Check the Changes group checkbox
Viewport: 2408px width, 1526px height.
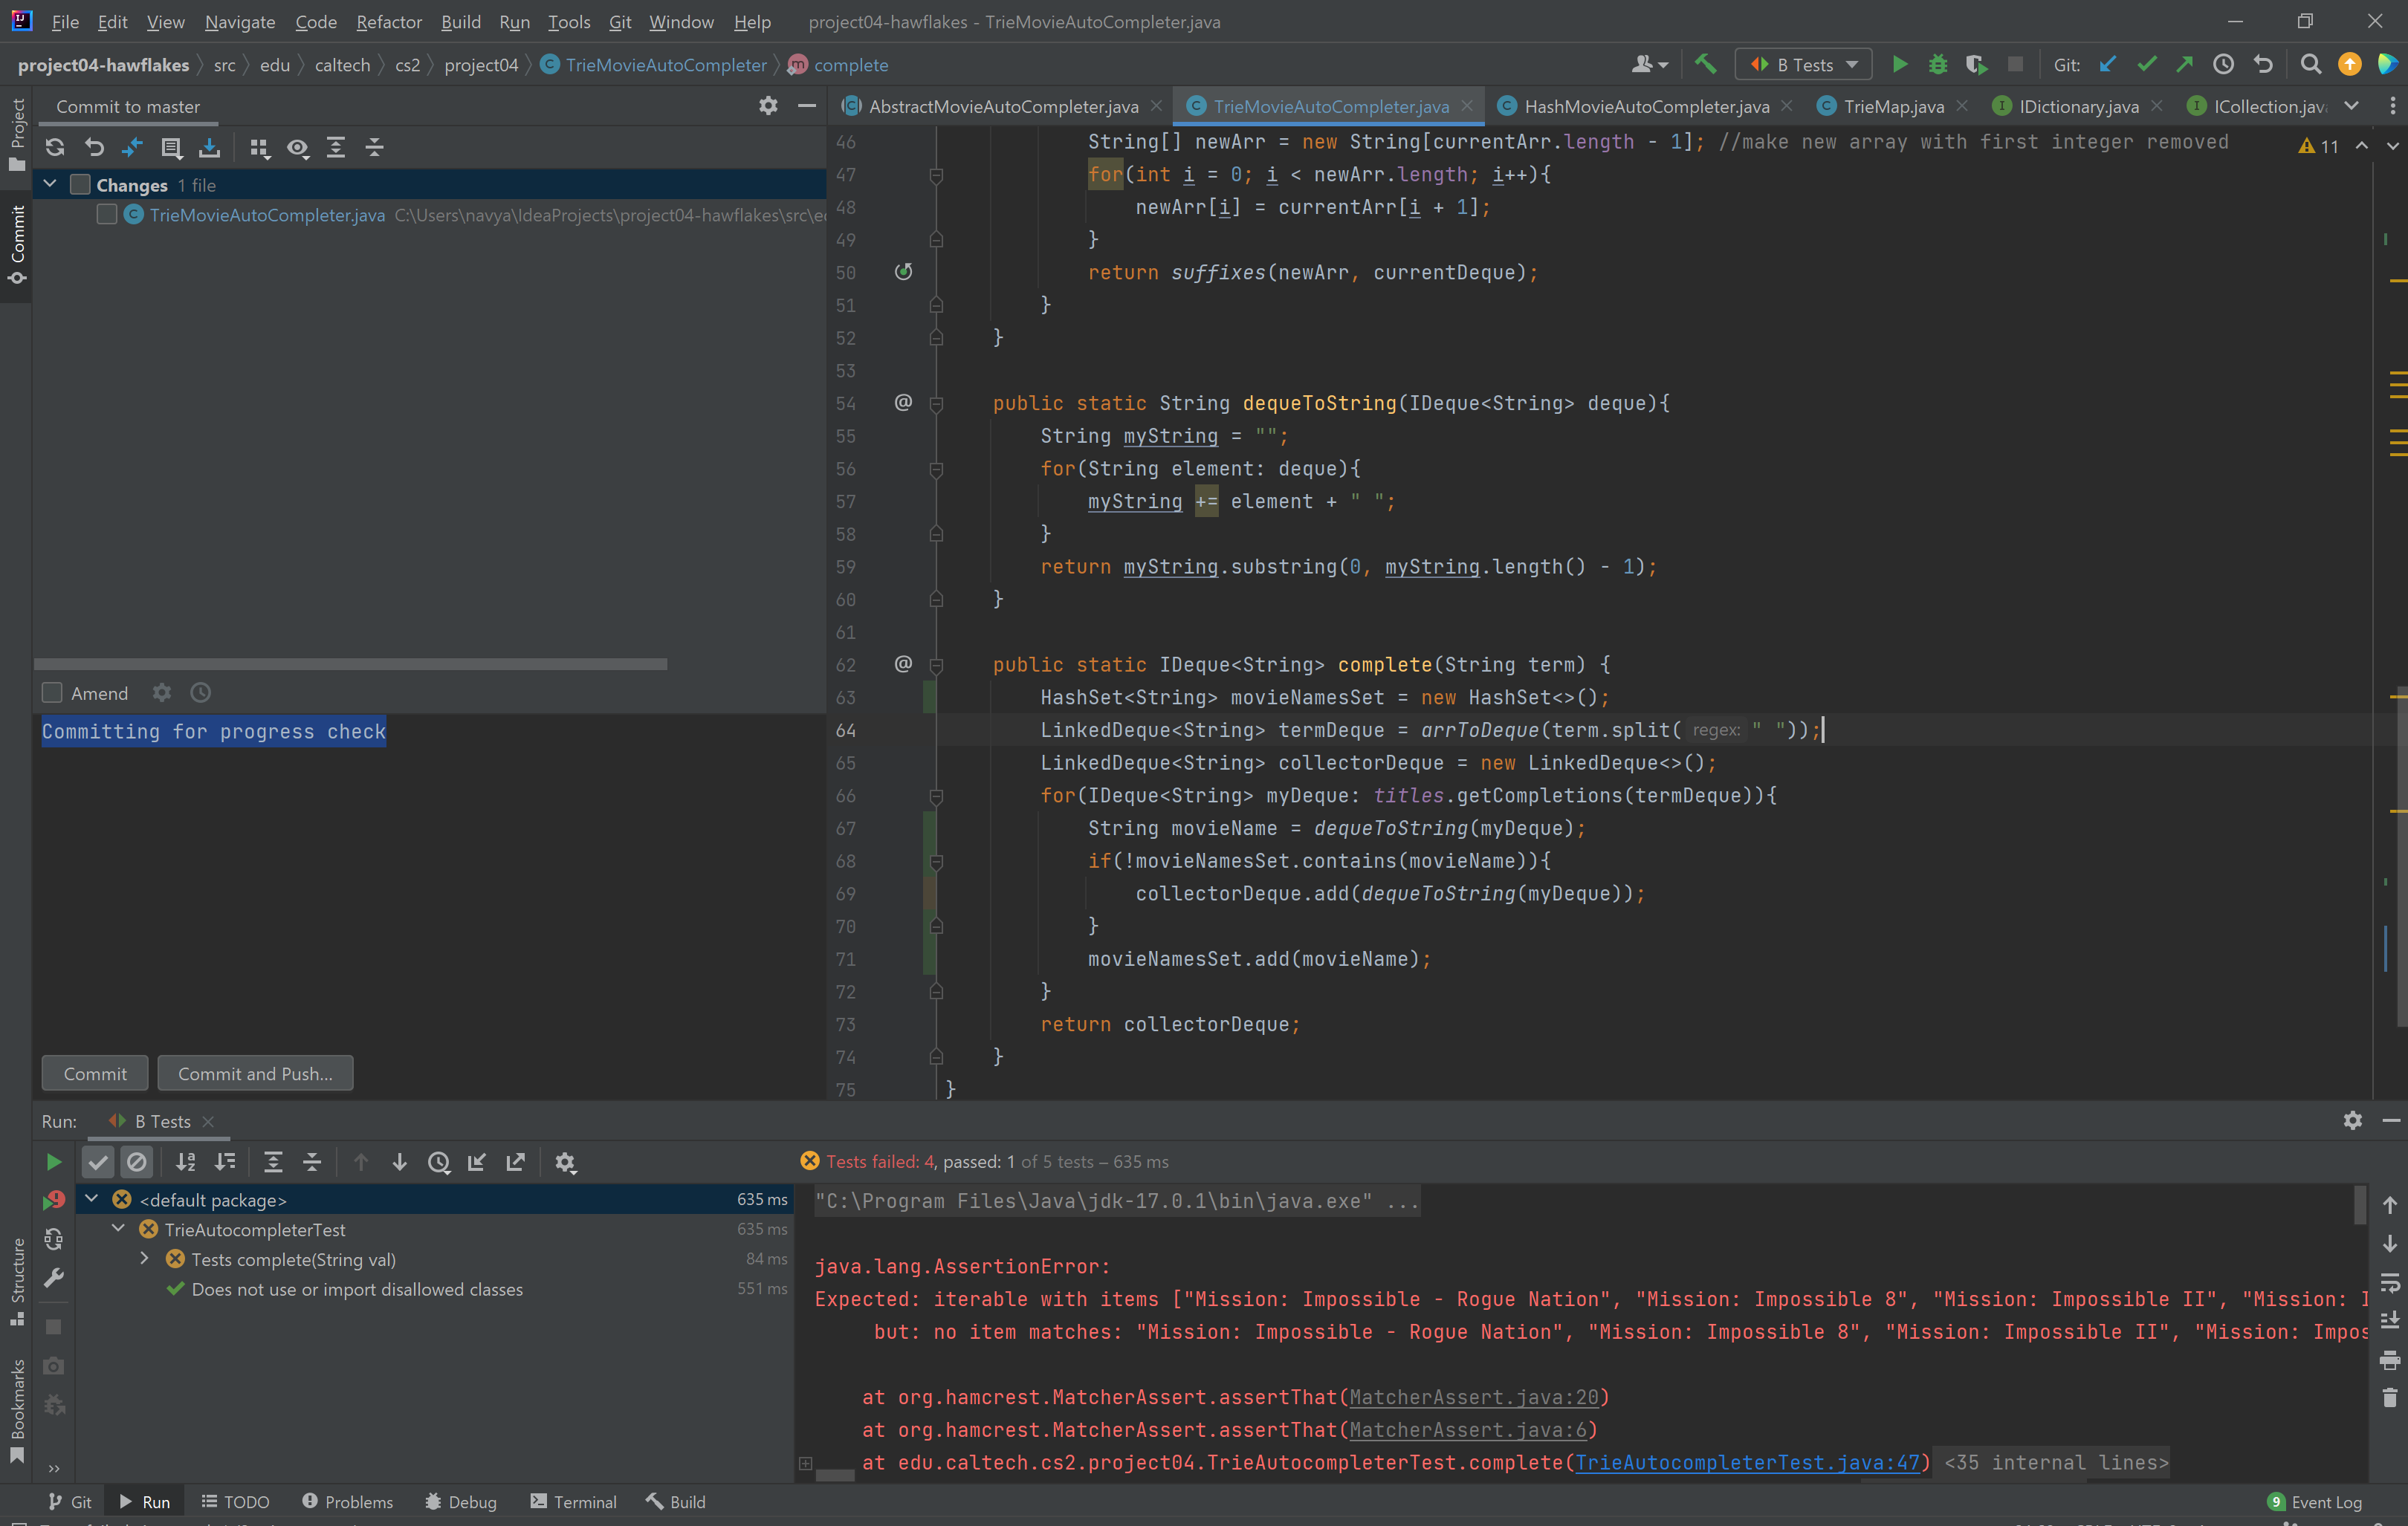(81, 185)
